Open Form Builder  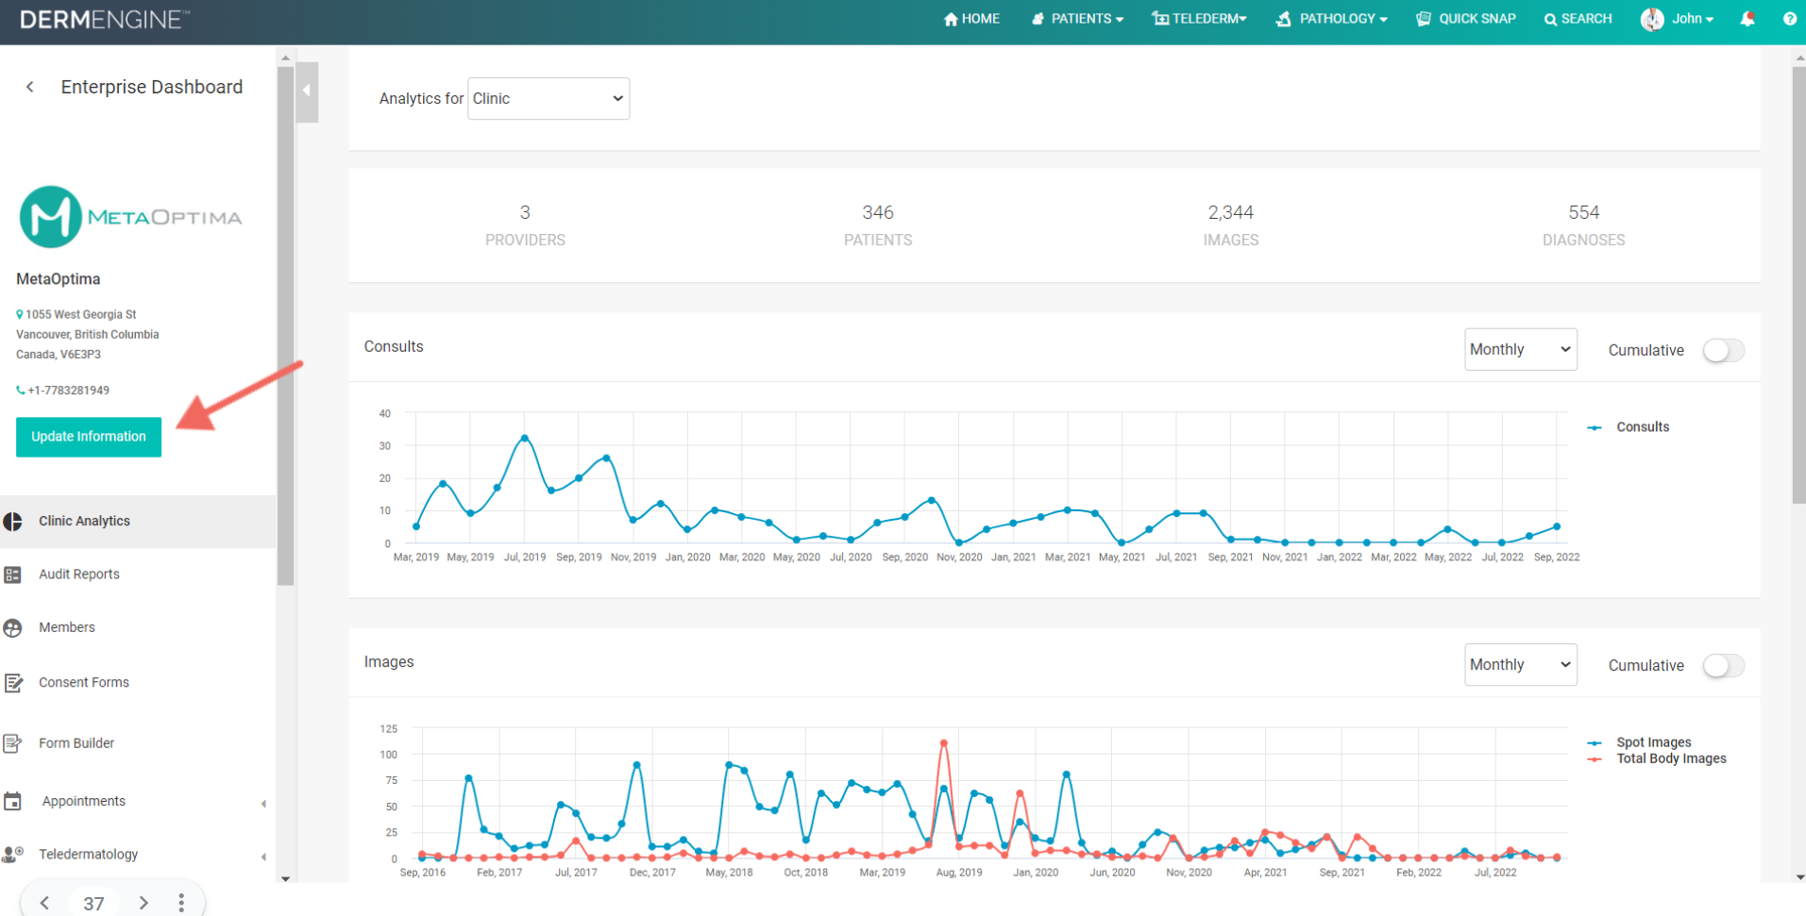coord(76,743)
